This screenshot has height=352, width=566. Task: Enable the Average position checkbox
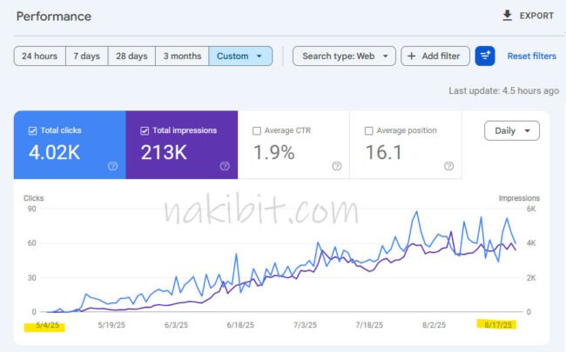[x=368, y=130]
